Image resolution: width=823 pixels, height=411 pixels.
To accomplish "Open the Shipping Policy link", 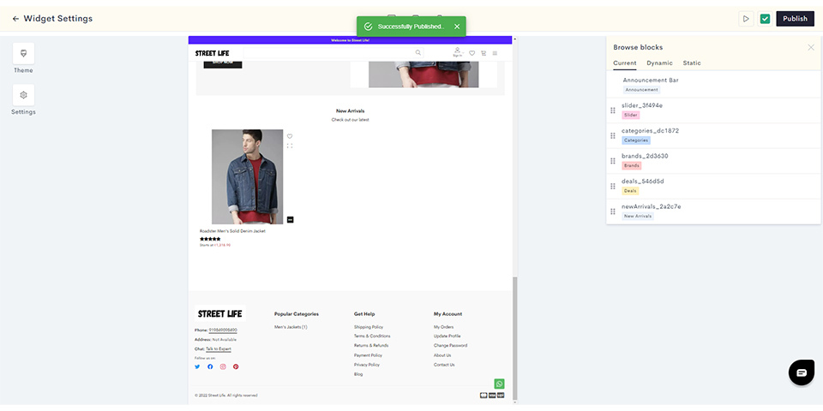I will [369, 327].
